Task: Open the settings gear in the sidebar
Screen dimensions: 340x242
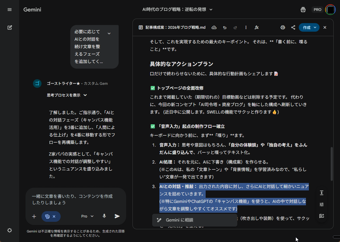Action: (x=10, y=230)
